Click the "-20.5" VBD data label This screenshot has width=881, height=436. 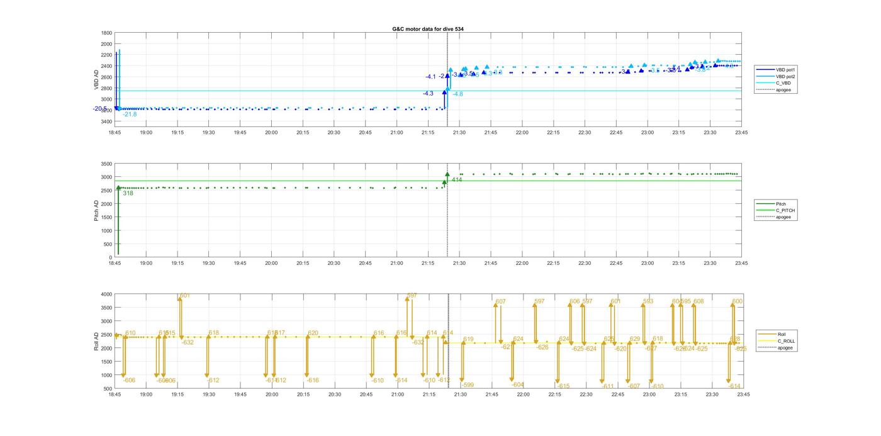100,109
